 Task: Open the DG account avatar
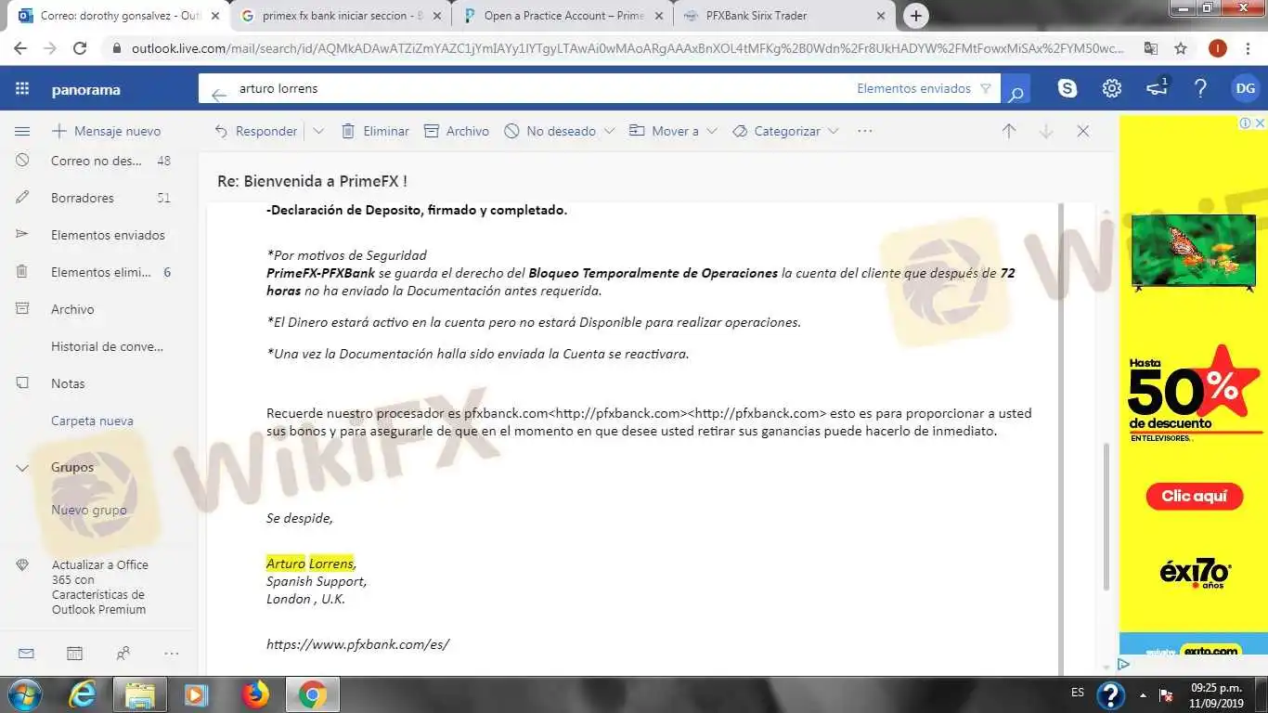(1245, 89)
